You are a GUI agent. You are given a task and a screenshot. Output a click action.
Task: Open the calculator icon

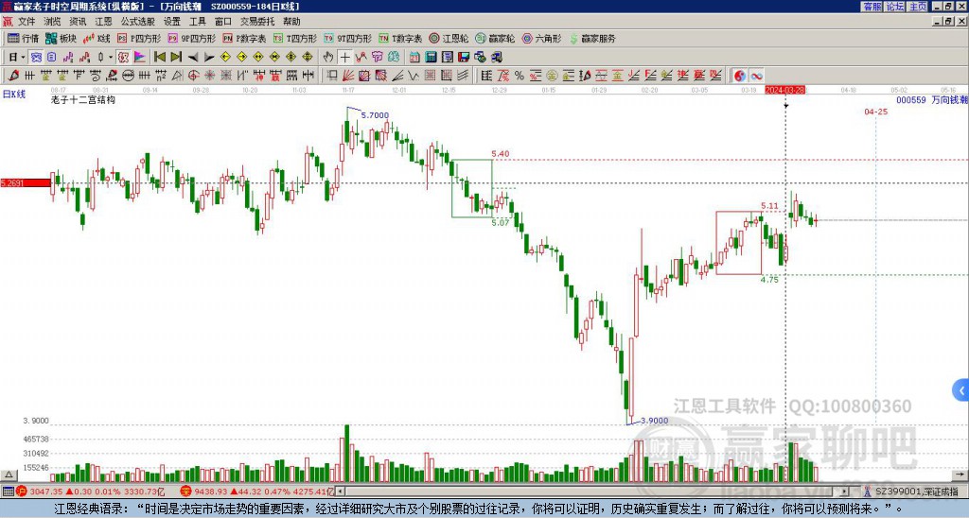pyautogui.click(x=432, y=57)
